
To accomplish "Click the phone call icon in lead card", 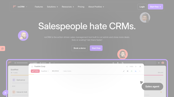I will point(124,71).
